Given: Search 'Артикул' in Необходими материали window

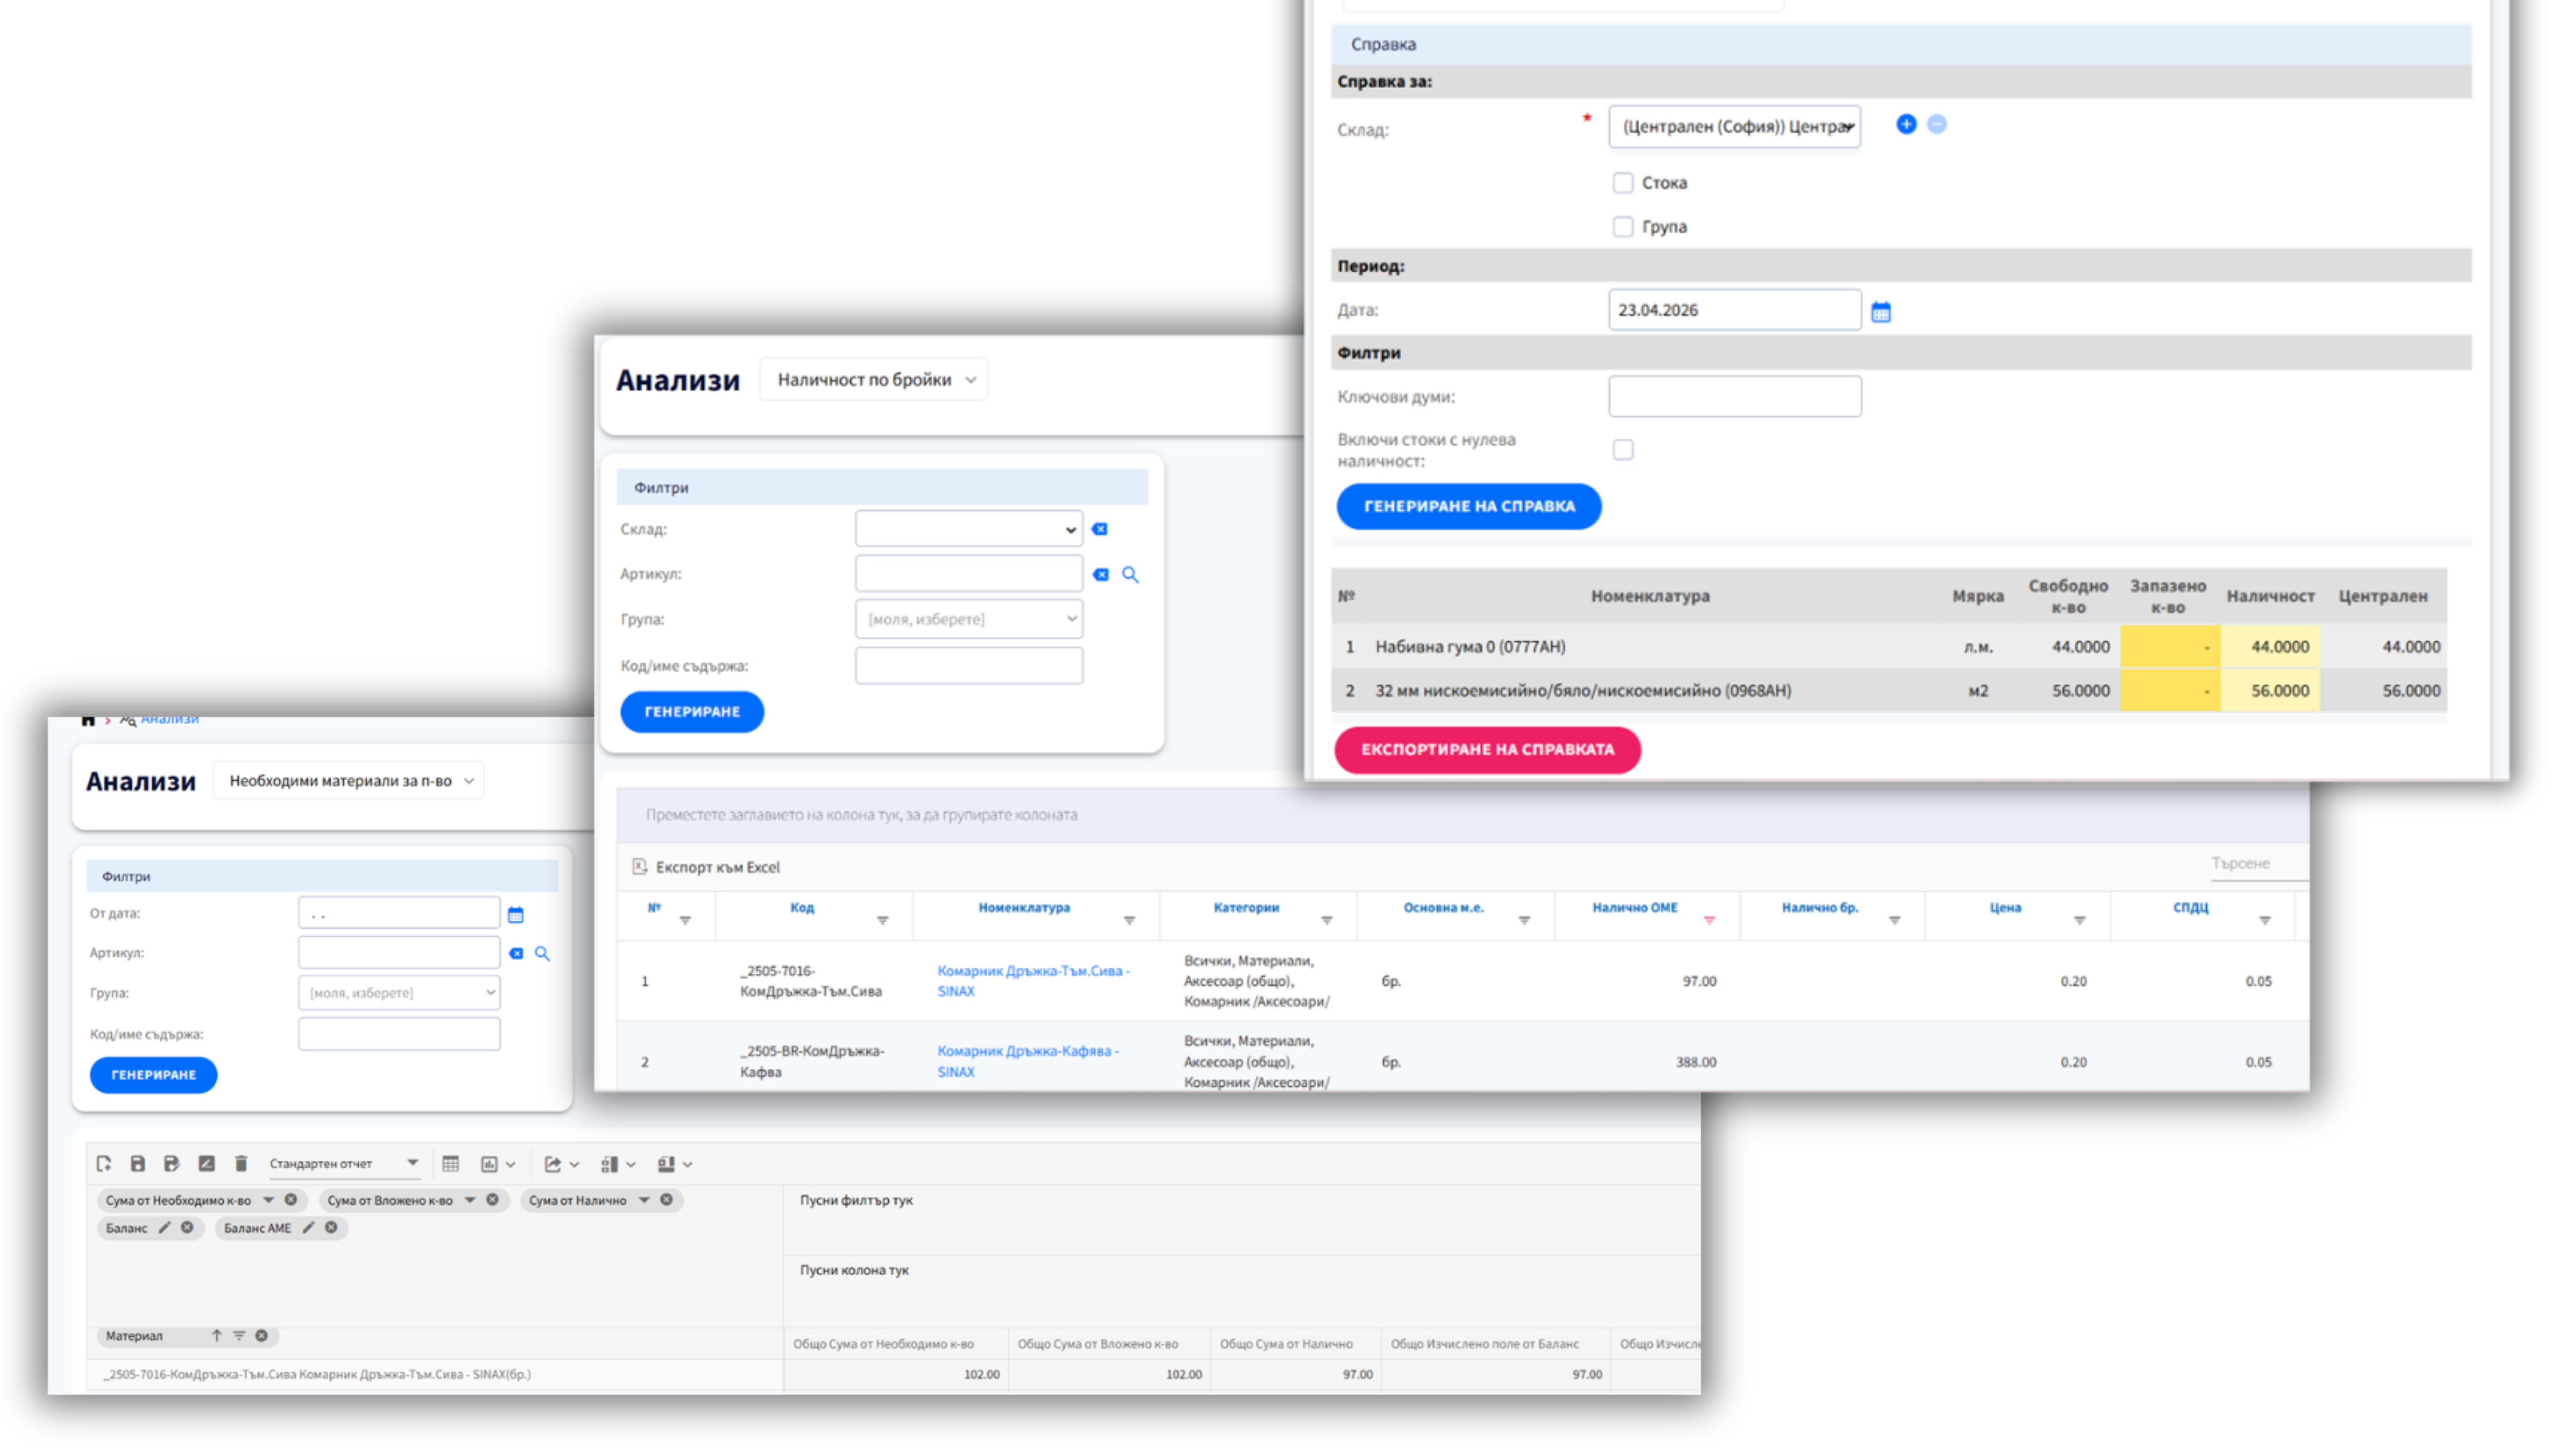Looking at the screenshot, I should (x=542, y=953).
